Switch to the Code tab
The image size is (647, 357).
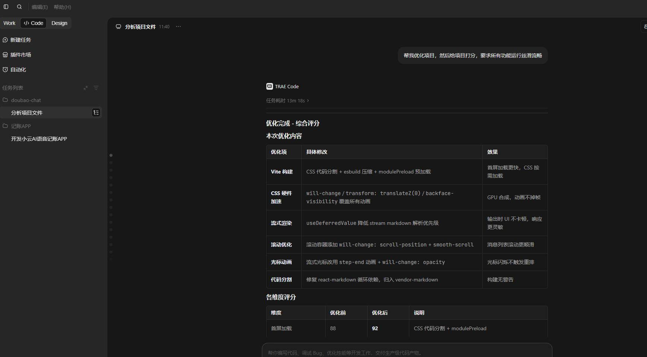[x=34, y=23]
